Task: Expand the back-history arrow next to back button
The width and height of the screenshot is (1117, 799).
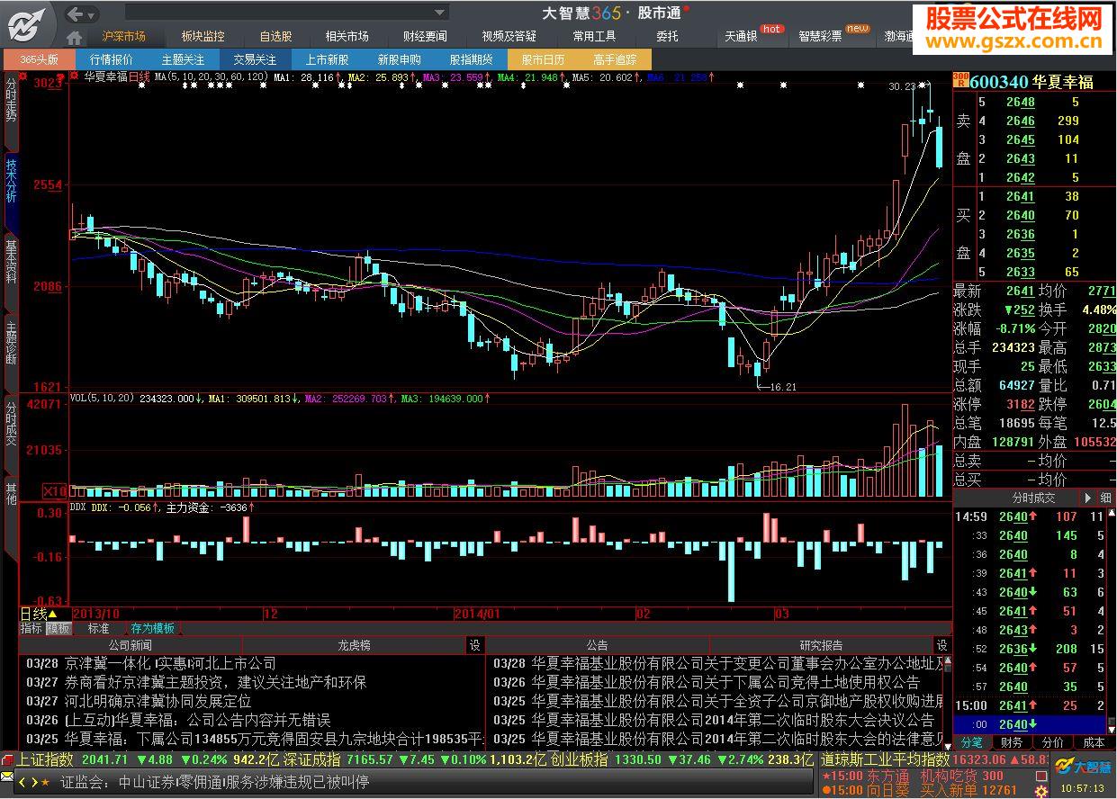Action: (x=93, y=13)
